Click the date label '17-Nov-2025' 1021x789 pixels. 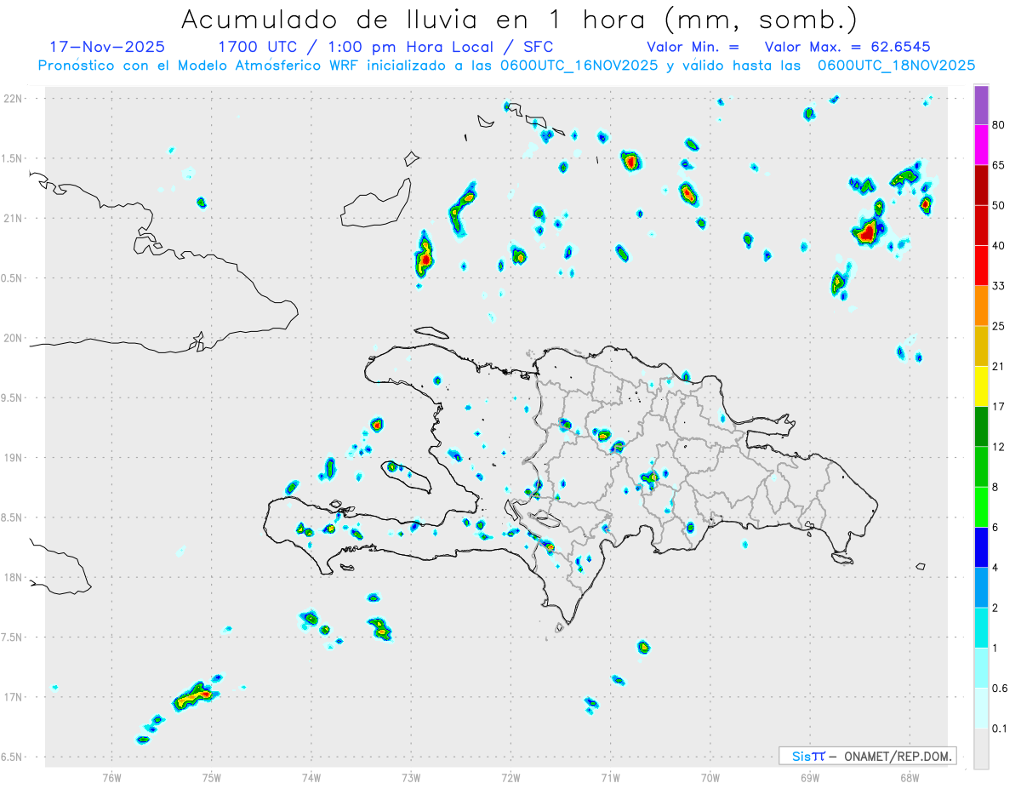tap(107, 47)
